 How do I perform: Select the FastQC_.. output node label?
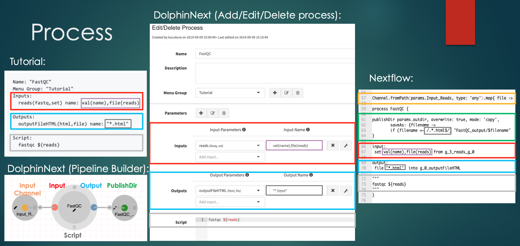click(x=124, y=214)
